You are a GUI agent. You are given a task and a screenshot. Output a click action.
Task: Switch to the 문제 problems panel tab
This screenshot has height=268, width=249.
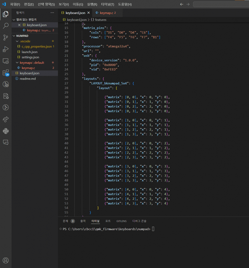(65, 221)
